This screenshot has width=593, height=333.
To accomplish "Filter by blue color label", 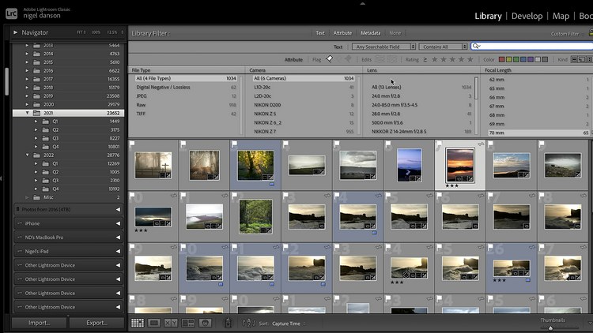I will click(523, 59).
